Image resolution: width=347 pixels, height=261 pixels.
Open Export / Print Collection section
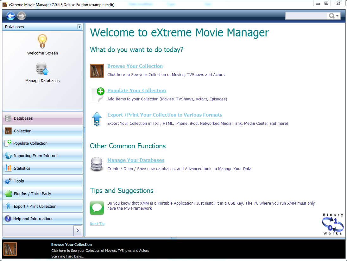click(x=42, y=206)
